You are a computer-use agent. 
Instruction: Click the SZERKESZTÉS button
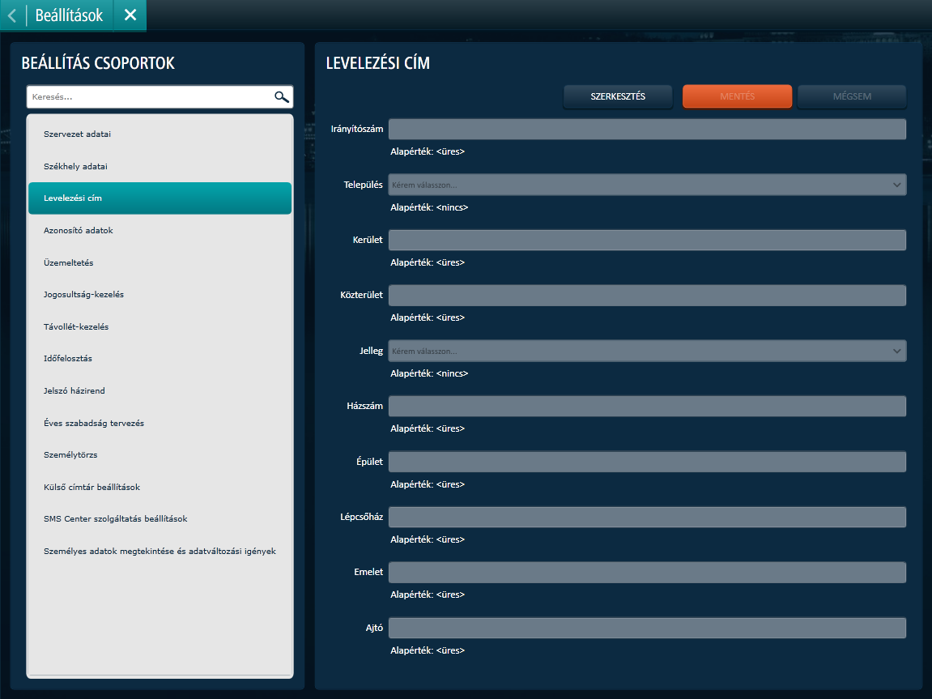tap(618, 96)
